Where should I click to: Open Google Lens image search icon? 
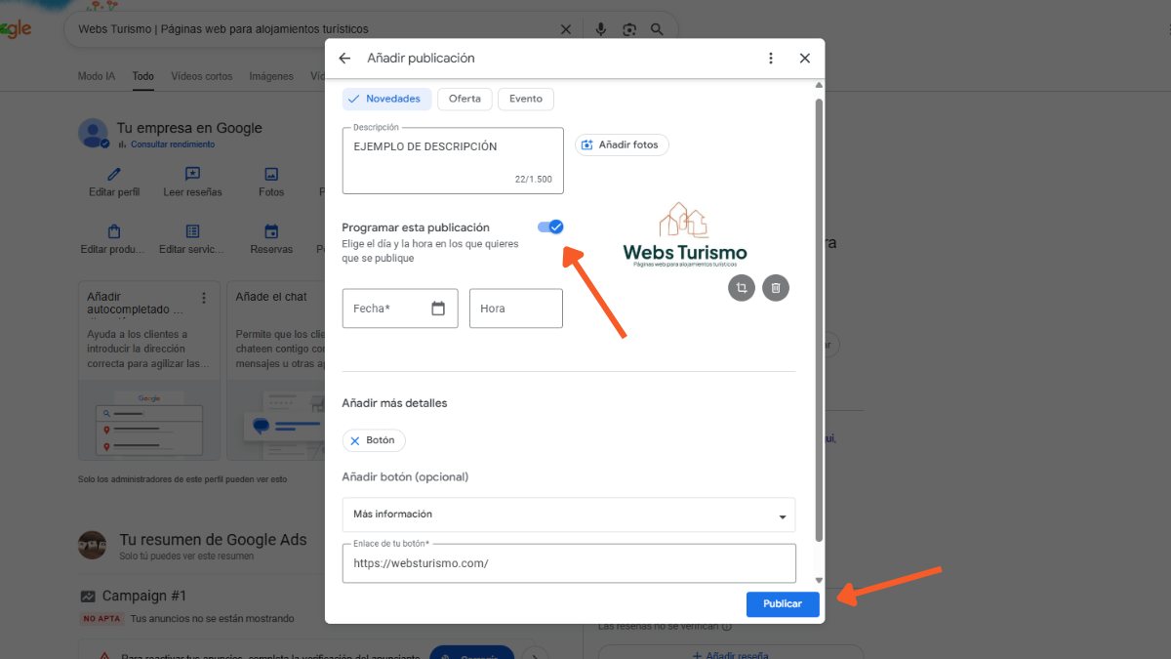pyautogui.click(x=629, y=29)
